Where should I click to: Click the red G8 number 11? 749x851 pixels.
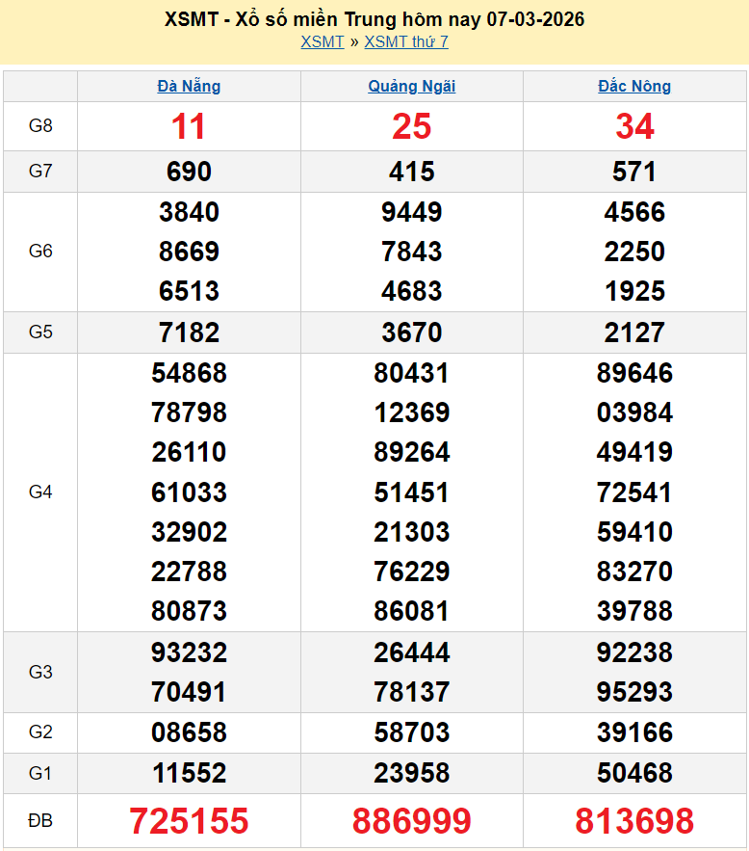[x=189, y=126]
